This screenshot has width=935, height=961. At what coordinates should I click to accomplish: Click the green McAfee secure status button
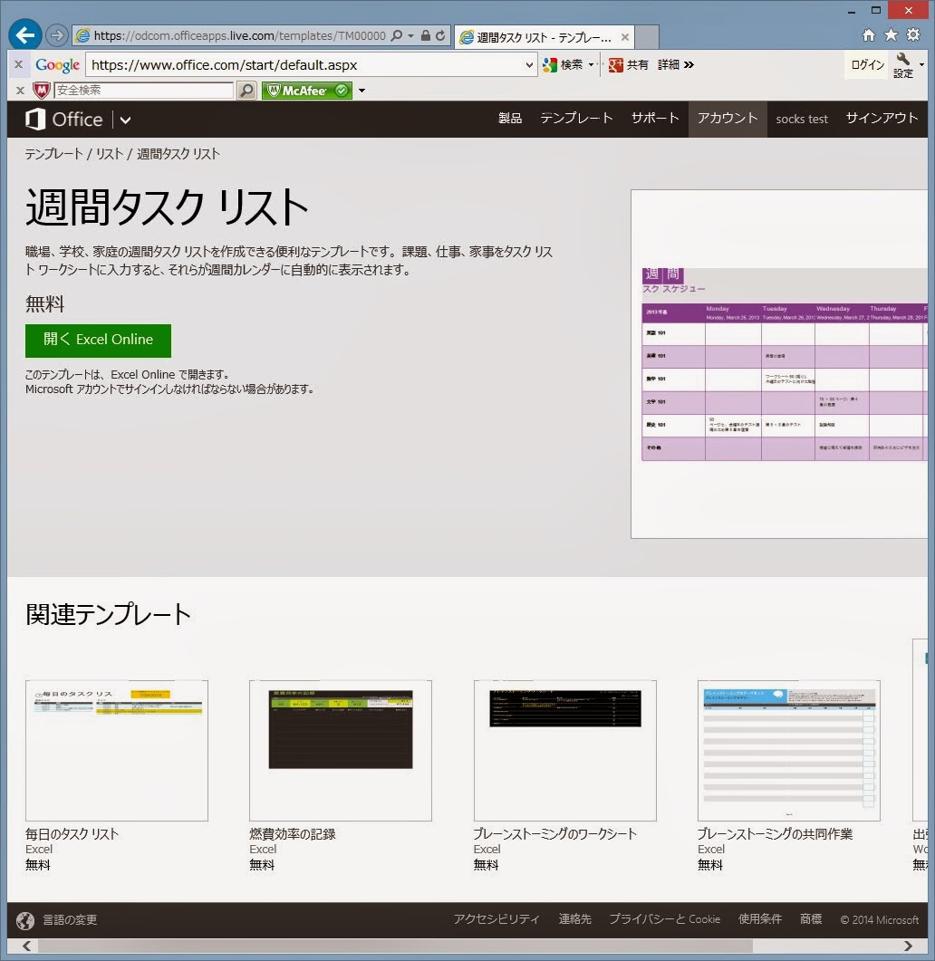tap(307, 91)
